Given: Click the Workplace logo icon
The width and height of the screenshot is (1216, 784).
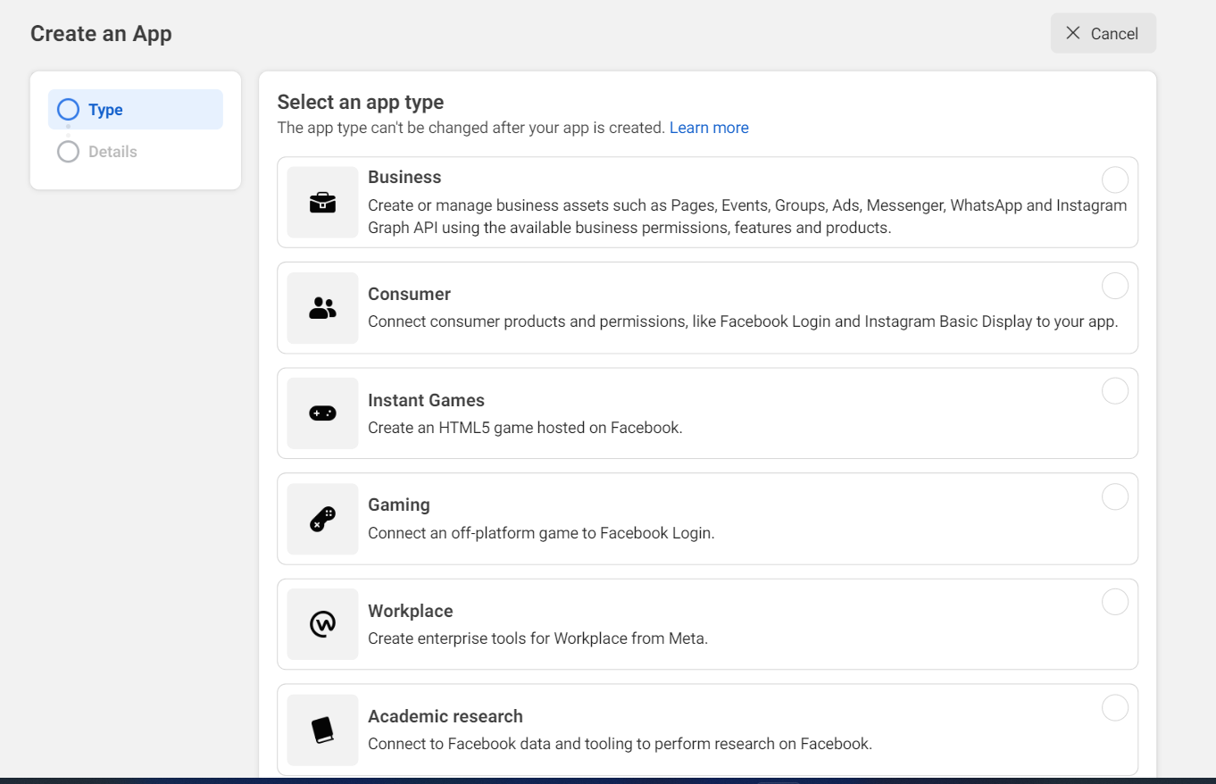Looking at the screenshot, I should [x=322, y=624].
